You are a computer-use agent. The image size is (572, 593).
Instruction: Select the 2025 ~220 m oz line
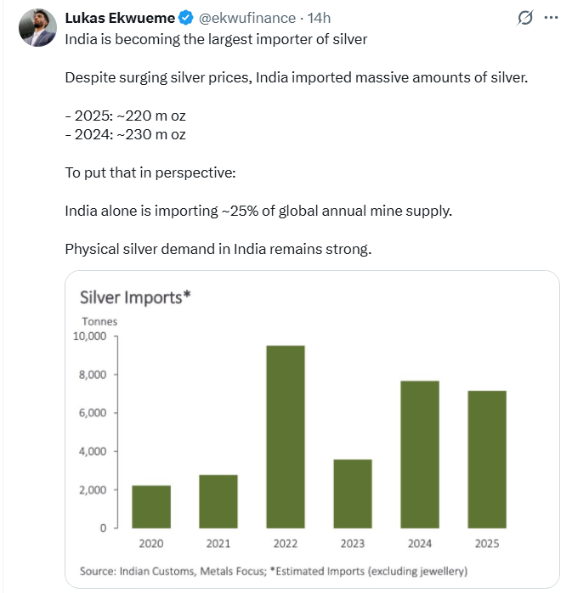[x=125, y=116]
